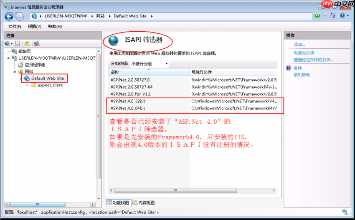Image resolution: width=355 pixels, height=220 pixels.
Task: Switch to 功能视图 features view tab
Action: [x=119, y=202]
